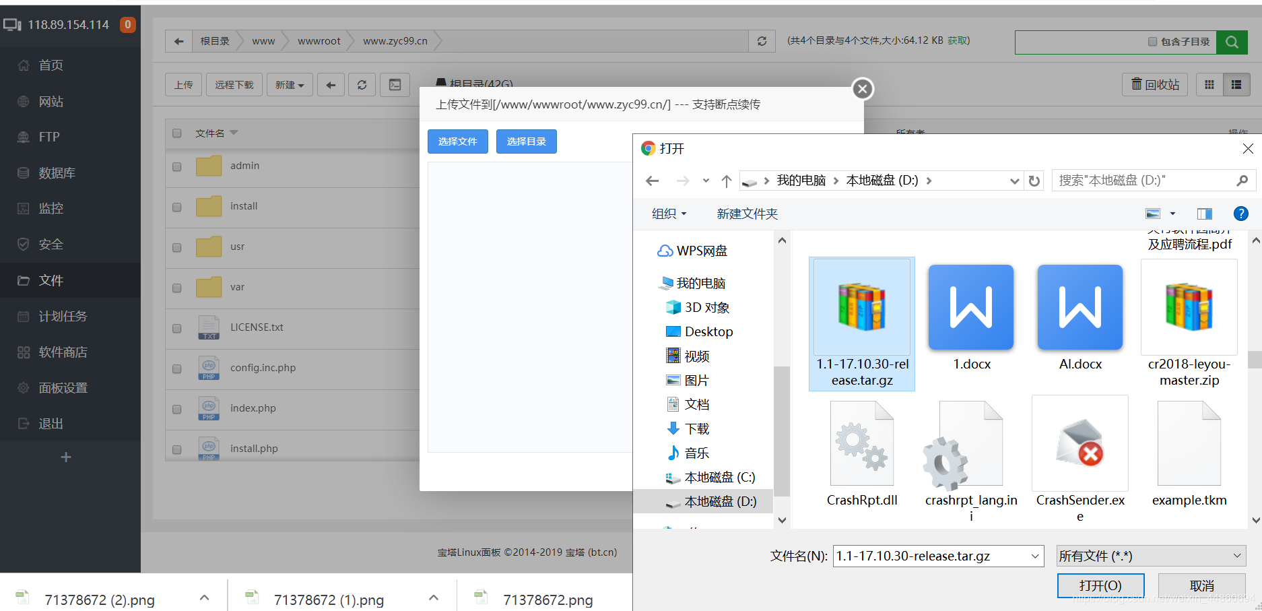This screenshot has height=611, width=1262.
Task: Click the file dialog address refresh icon
Action: (1034, 181)
